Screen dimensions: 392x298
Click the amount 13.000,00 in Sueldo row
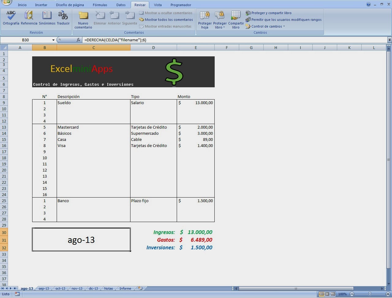tap(196, 103)
